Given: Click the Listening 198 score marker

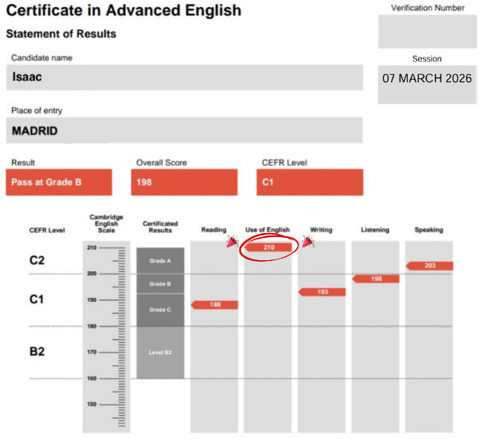Looking at the screenshot, I should coord(376,279).
